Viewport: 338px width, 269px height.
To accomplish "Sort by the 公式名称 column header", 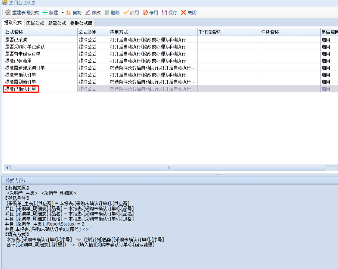I will [x=41, y=32].
